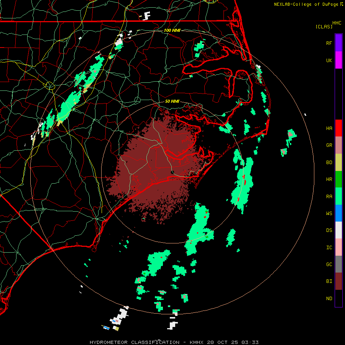Click the 50 NMI range ring label
Viewport: 345px width, 345px height.
pos(172,101)
